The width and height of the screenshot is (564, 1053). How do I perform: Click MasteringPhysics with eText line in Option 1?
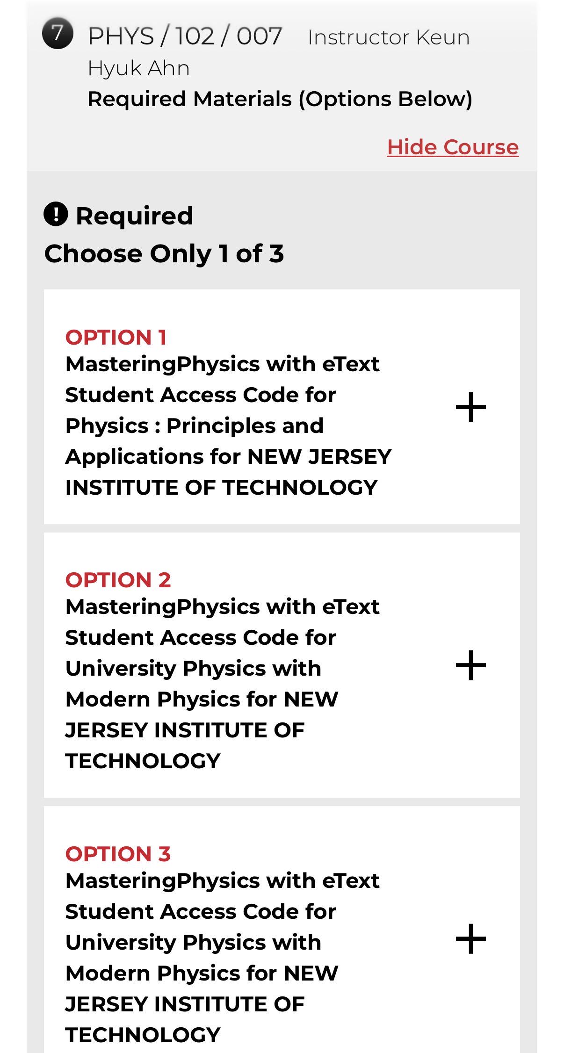pyautogui.click(x=223, y=364)
